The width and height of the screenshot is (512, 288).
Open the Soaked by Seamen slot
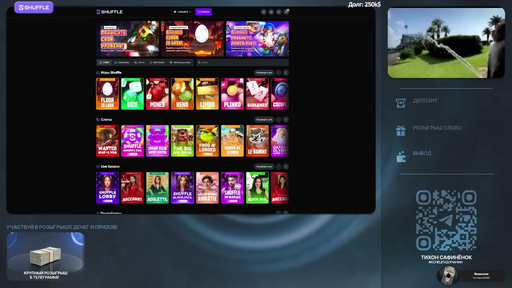(x=232, y=141)
